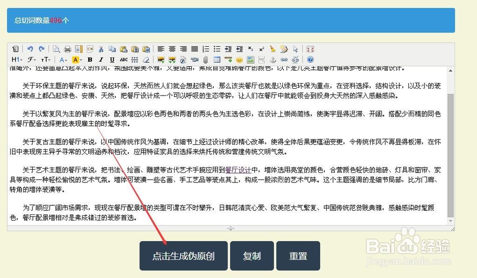Click the editor vertical scrollbar thumb
Viewport: 477px width, 278px height.
(451, 155)
